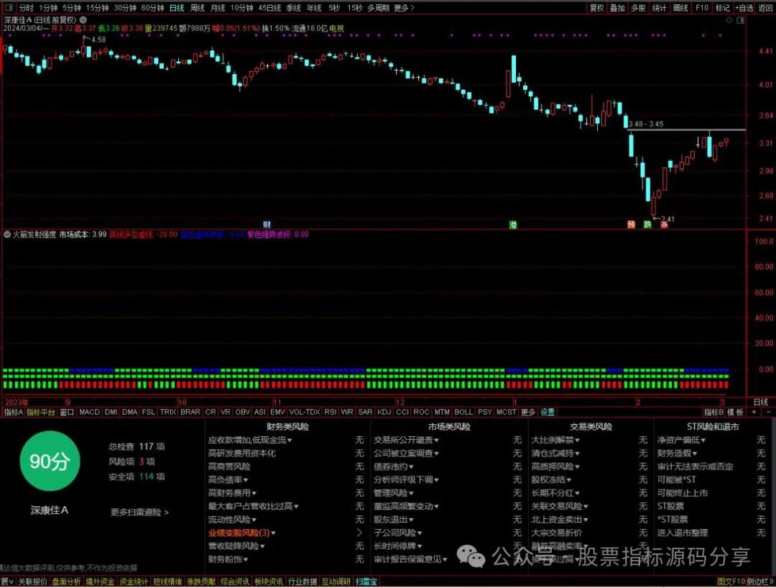Open F10 company info
776x588 pixels.
702,8
